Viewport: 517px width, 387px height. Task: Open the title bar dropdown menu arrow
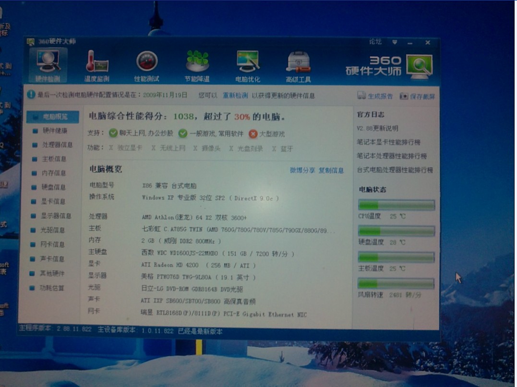pyautogui.click(x=395, y=42)
